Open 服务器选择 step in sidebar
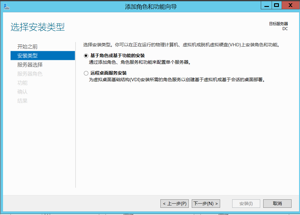 (x=30, y=65)
